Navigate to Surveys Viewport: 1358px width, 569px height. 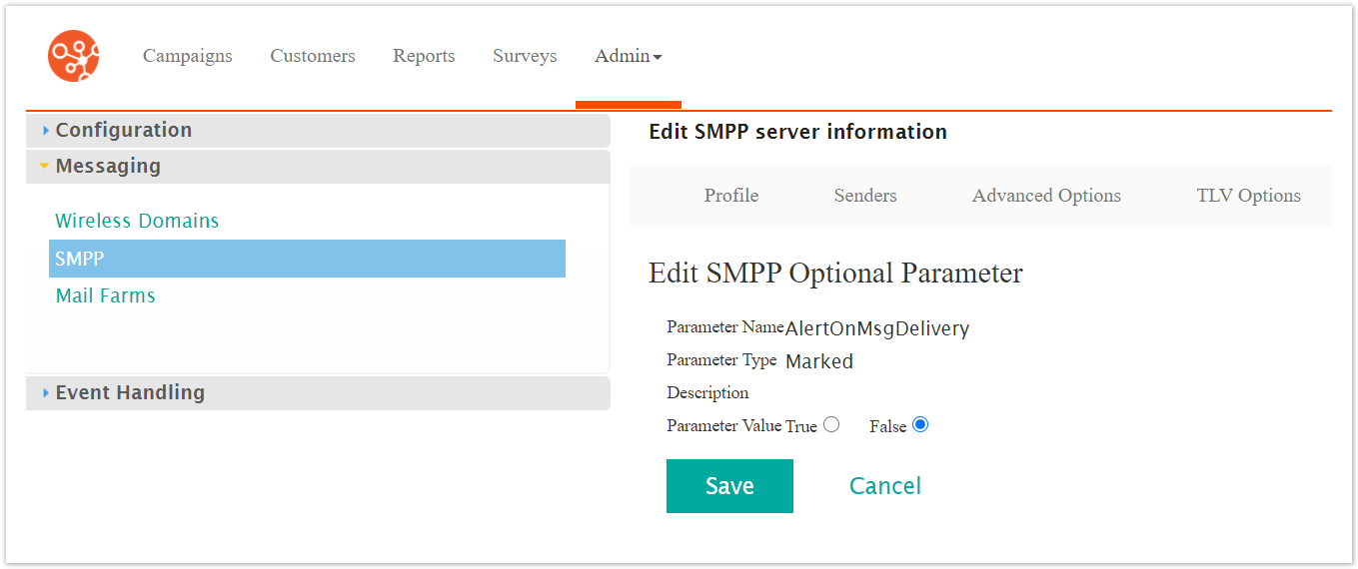pyautogui.click(x=525, y=56)
